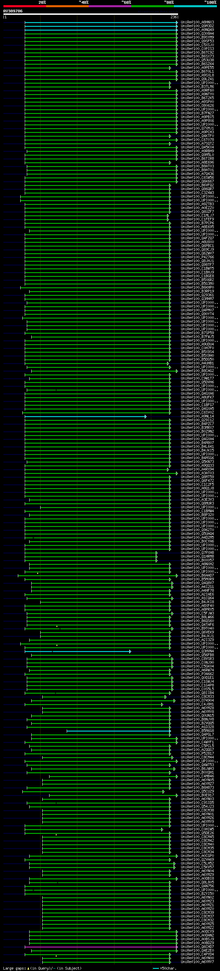Select the UniRef100_Q8MT59 label

[x=197, y=477]
